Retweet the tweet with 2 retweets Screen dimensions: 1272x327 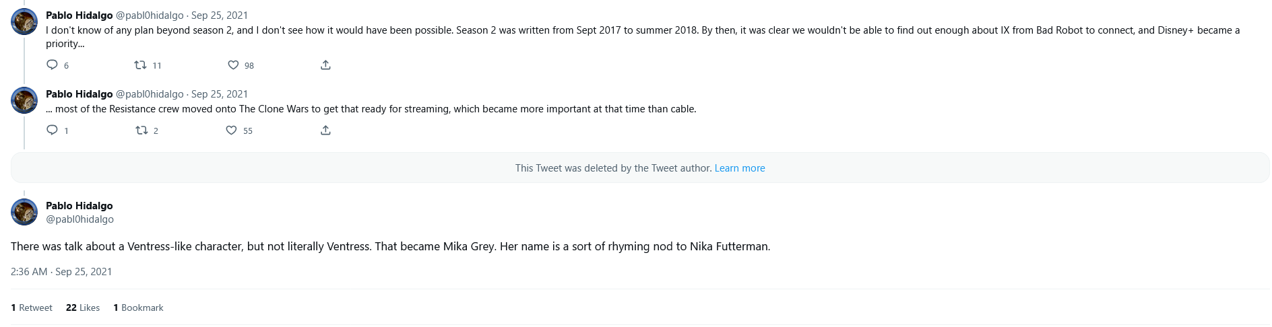[x=141, y=130]
